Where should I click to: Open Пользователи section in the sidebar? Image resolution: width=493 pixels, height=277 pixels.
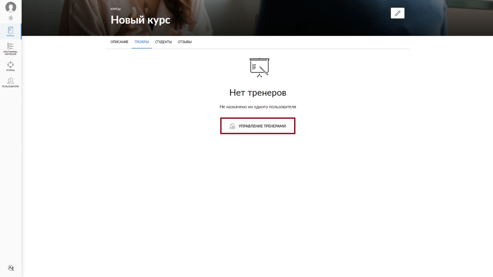click(11, 83)
